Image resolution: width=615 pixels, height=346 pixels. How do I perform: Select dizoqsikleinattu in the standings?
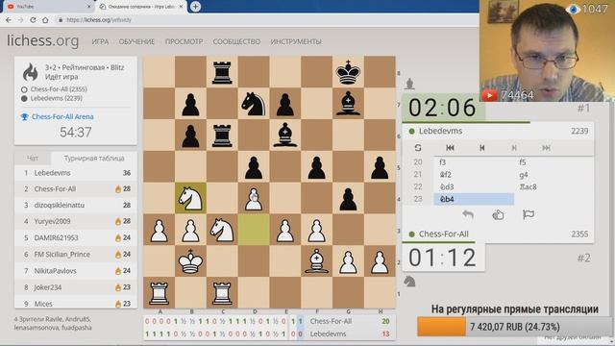[76, 205]
